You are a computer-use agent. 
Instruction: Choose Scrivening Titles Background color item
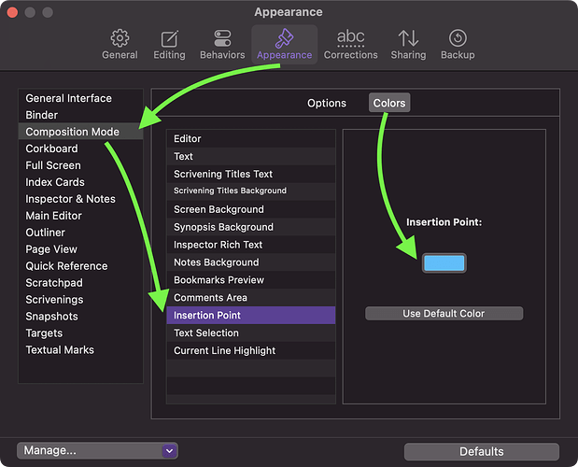pos(251,191)
